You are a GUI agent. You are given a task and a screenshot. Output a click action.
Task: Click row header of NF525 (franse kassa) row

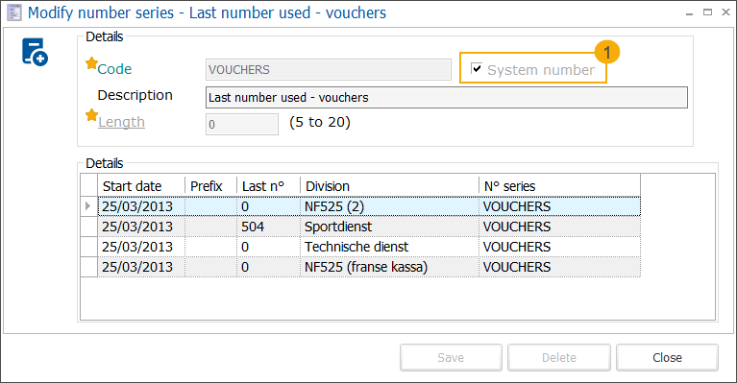(88, 267)
